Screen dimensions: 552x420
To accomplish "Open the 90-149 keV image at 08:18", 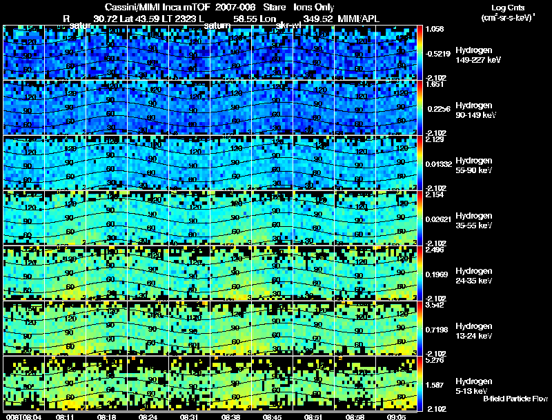I will pyautogui.click(x=106, y=108).
